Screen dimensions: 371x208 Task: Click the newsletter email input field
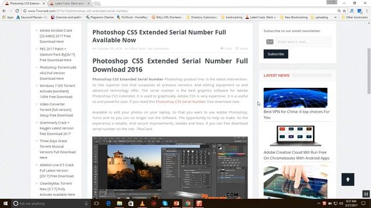pos(303,42)
